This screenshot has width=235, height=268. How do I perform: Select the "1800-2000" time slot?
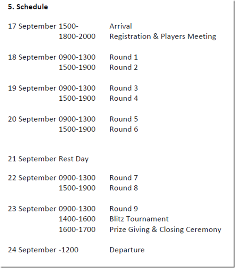point(77,36)
